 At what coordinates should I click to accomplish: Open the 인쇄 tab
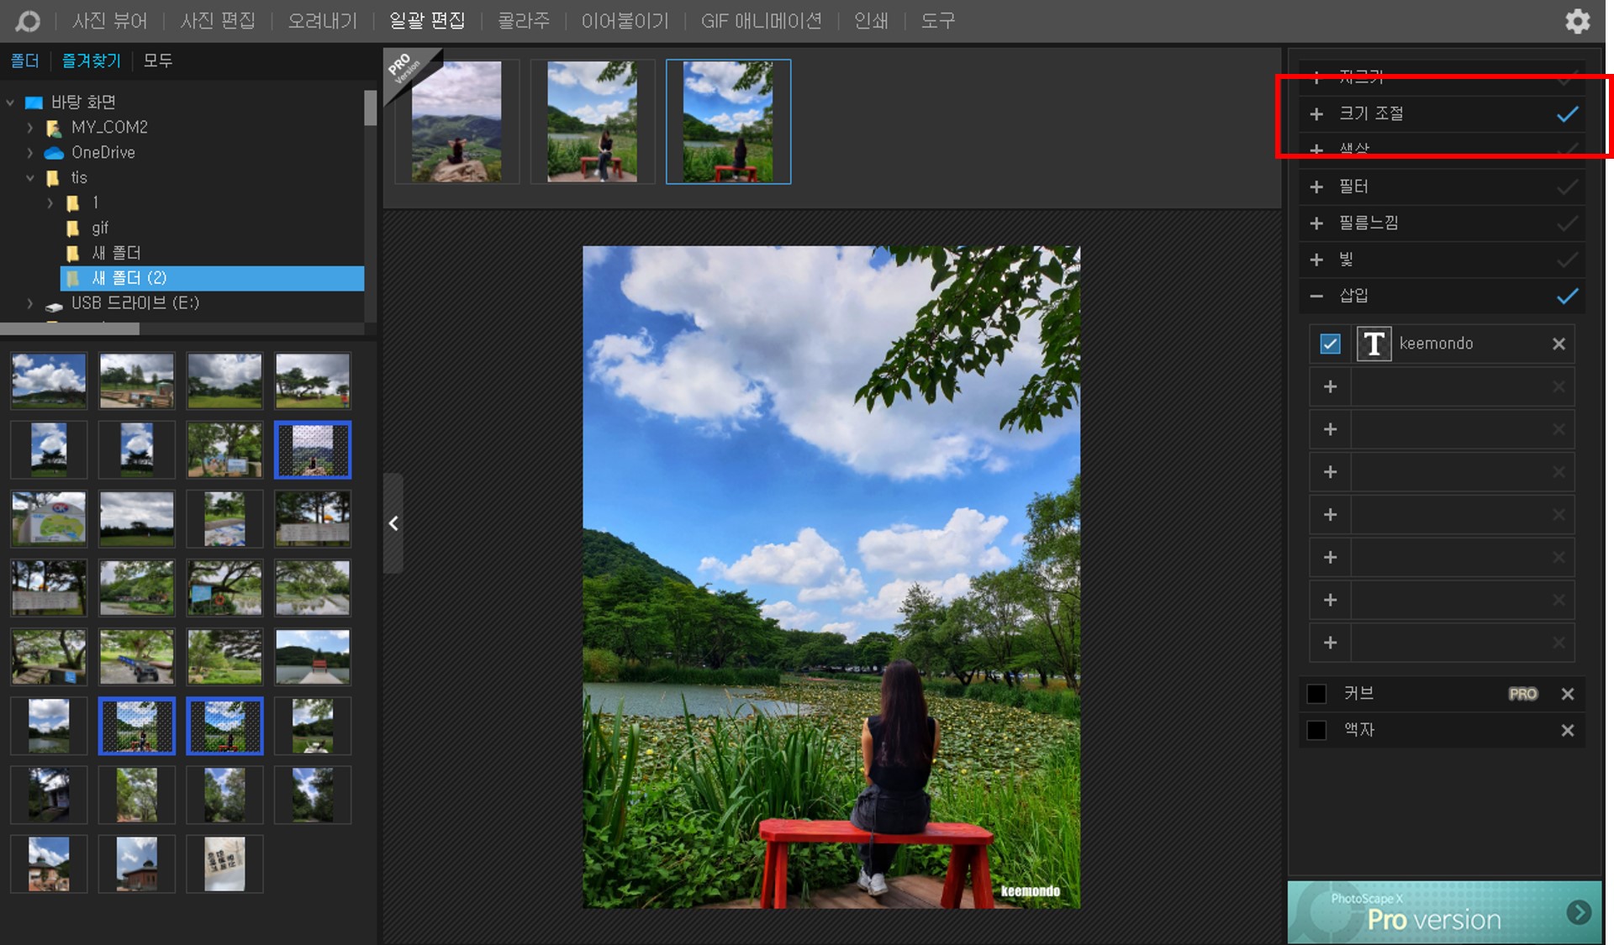click(871, 21)
